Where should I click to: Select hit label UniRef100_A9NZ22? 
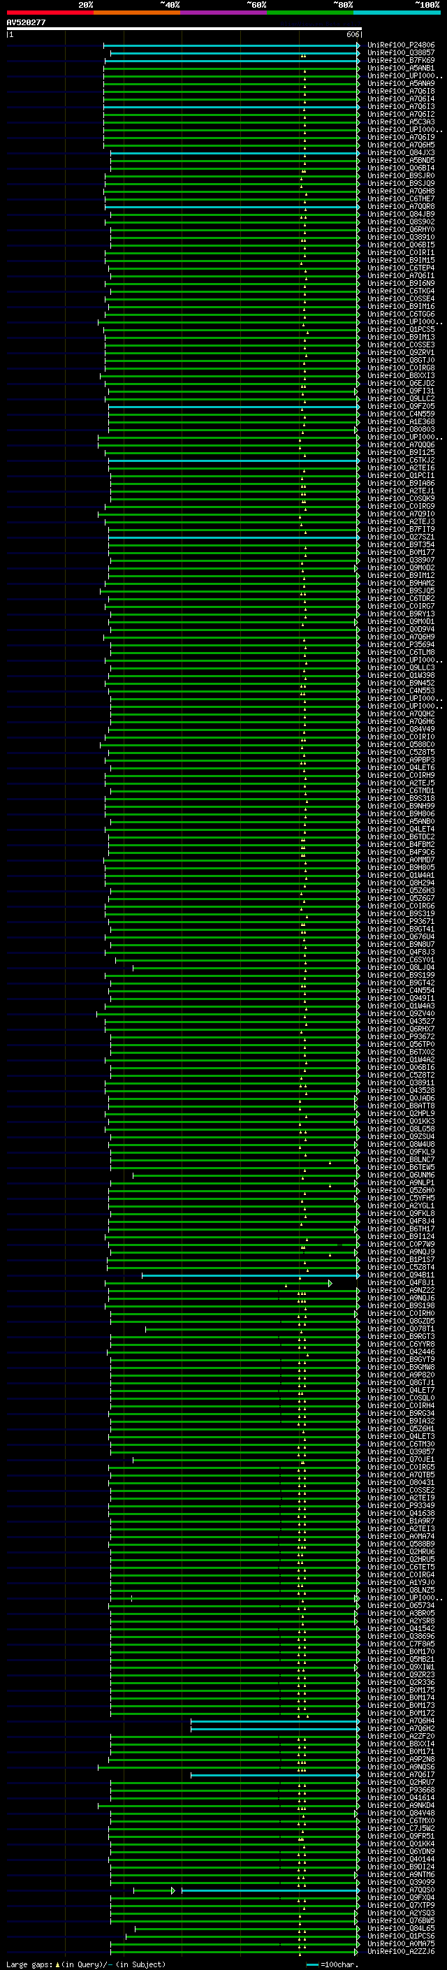tap(400, 1290)
